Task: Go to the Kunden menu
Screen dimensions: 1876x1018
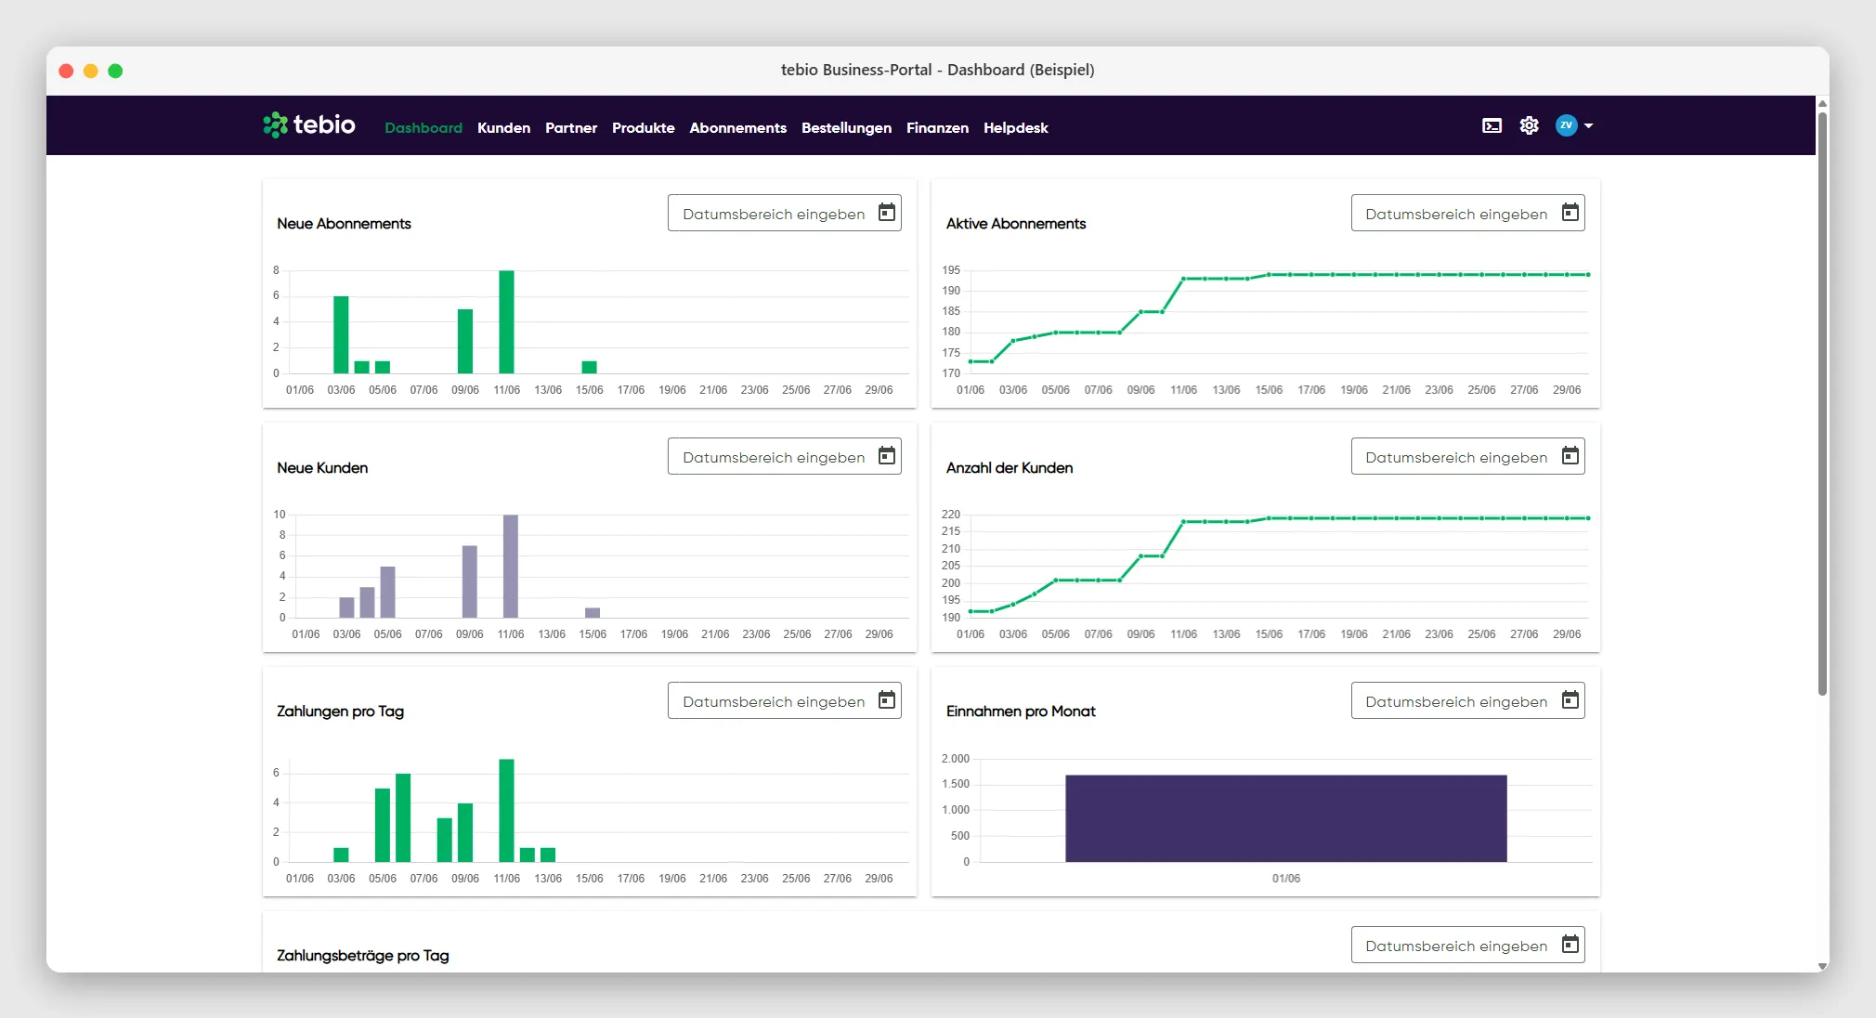Action: [x=503, y=128]
